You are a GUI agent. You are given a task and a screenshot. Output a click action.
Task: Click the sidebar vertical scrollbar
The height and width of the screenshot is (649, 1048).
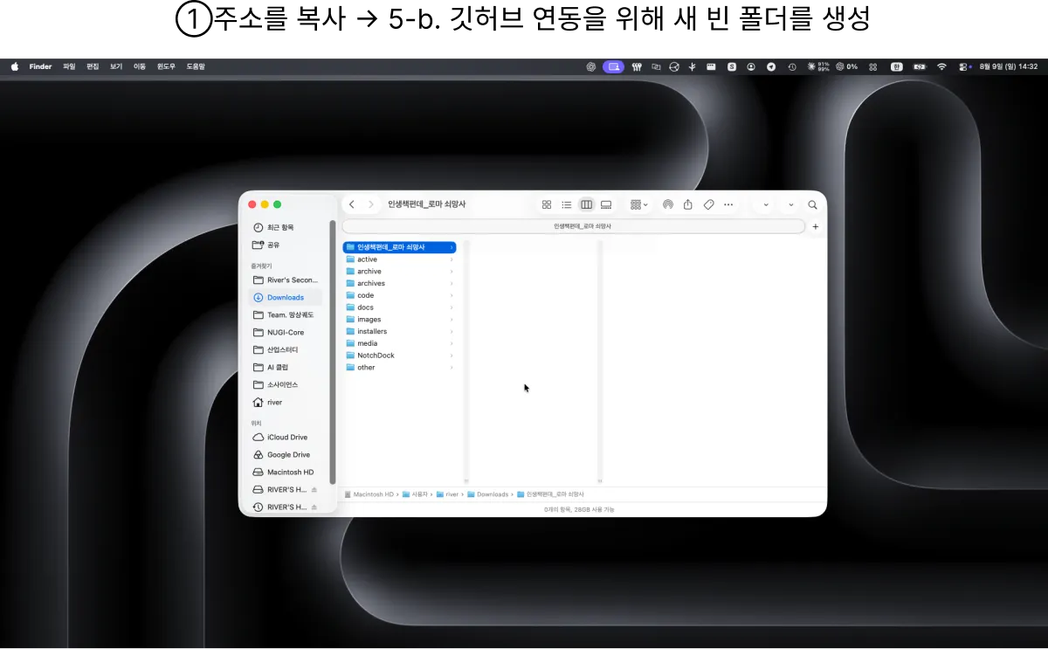[332, 352]
